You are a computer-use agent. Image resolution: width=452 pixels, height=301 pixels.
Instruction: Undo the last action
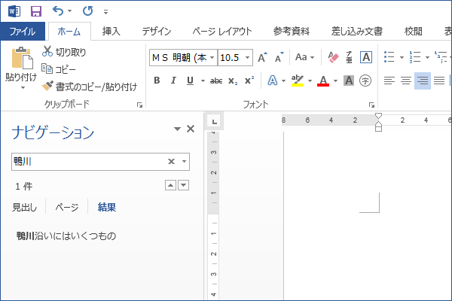click(58, 11)
